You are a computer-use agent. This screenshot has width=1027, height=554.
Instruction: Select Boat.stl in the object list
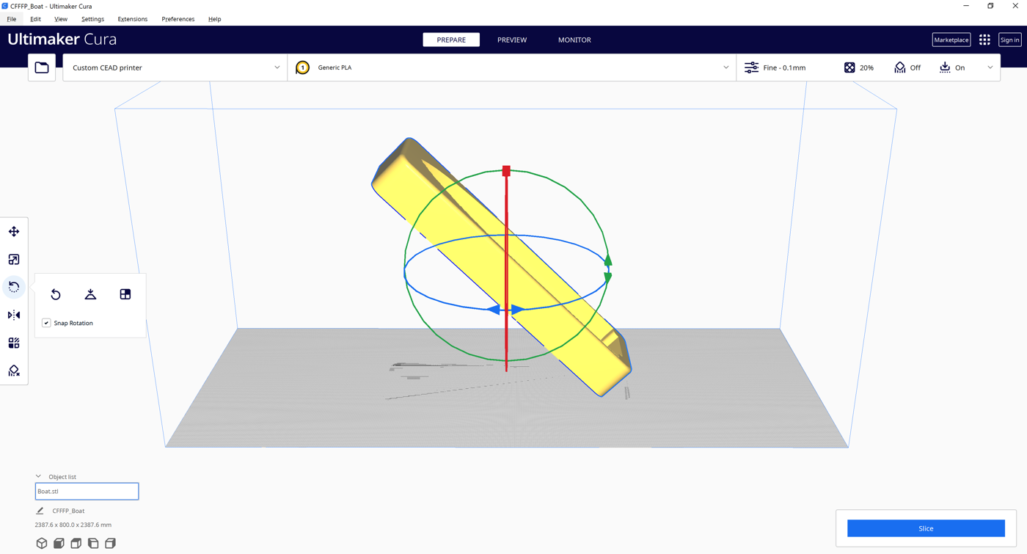pyautogui.click(x=87, y=492)
